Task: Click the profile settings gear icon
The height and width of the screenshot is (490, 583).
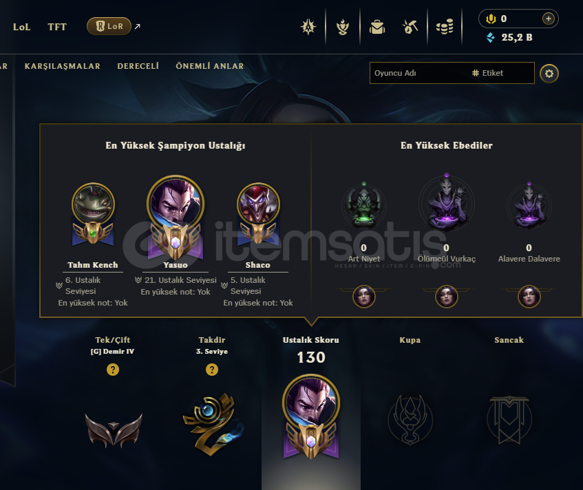Action: click(x=549, y=73)
